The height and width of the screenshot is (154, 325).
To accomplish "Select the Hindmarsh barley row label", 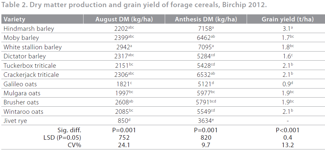I will tap(29, 29).
